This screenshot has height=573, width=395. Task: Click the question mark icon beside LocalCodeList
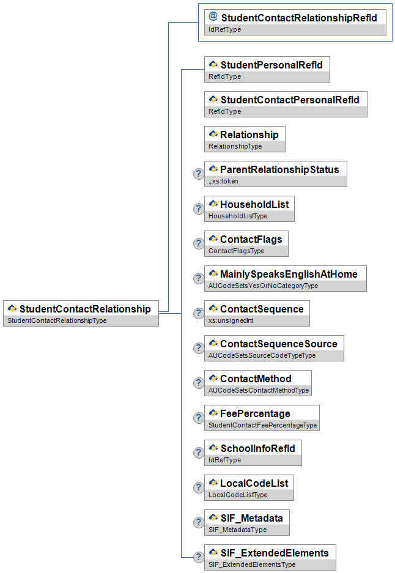(198, 487)
